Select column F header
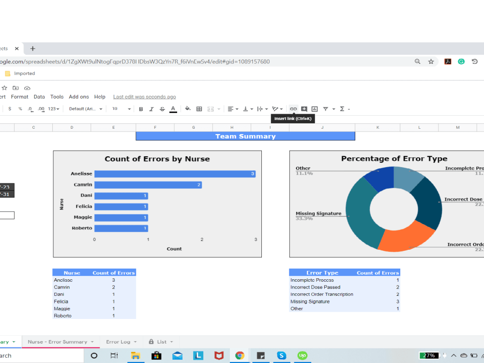Viewport: 484px width, 363px height. tap(155, 127)
